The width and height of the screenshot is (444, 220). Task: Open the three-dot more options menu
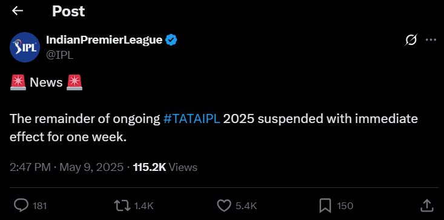pyautogui.click(x=431, y=40)
